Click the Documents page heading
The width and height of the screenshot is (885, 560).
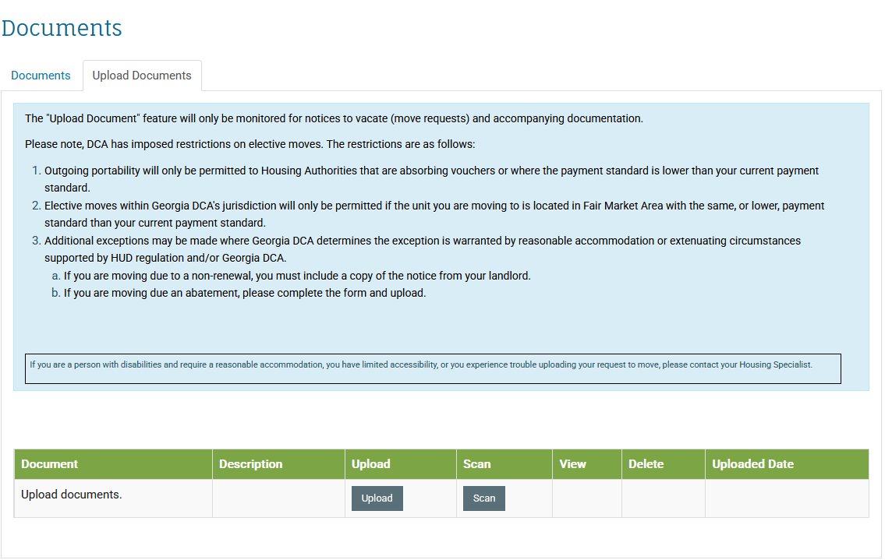click(x=62, y=28)
